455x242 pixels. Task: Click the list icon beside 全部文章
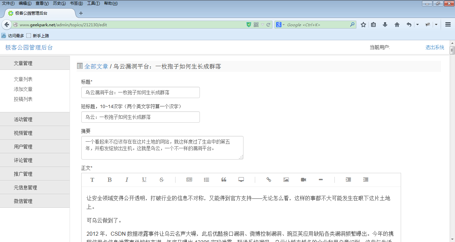[x=80, y=66]
